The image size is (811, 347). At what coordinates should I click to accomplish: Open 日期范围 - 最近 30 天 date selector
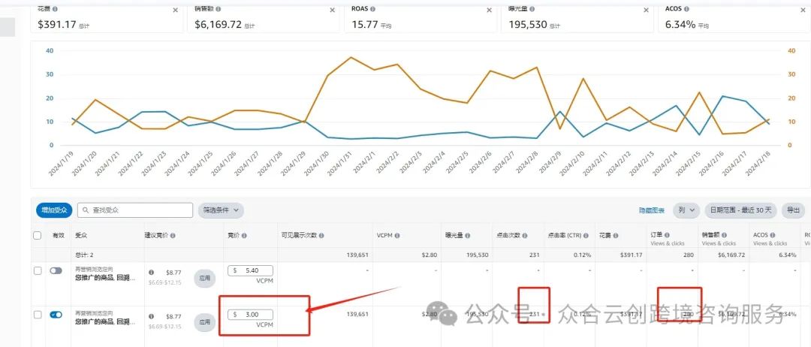coord(740,210)
